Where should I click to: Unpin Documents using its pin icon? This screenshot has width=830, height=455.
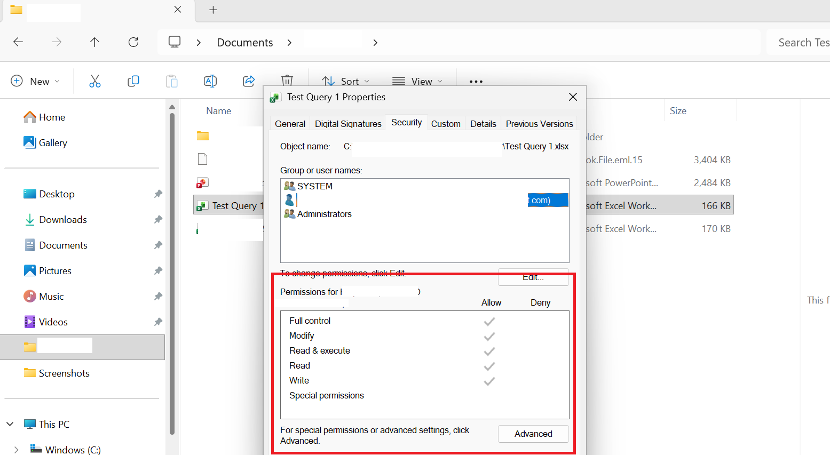(158, 245)
